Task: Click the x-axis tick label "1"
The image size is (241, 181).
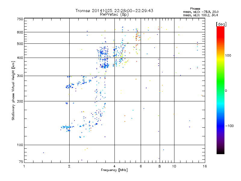Action: click(x=24, y=166)
